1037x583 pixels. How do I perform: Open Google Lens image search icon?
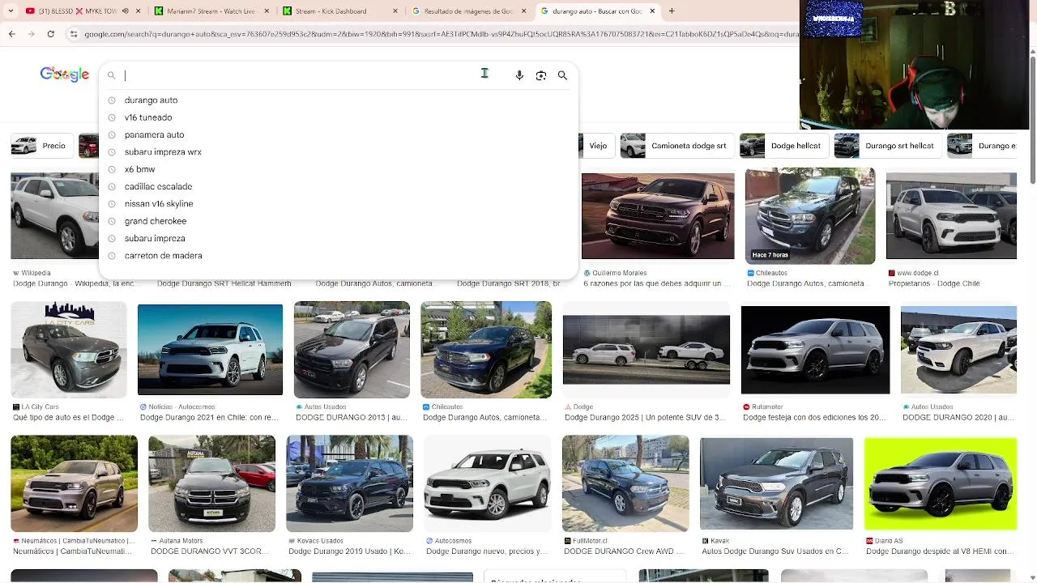click(541, 75)
